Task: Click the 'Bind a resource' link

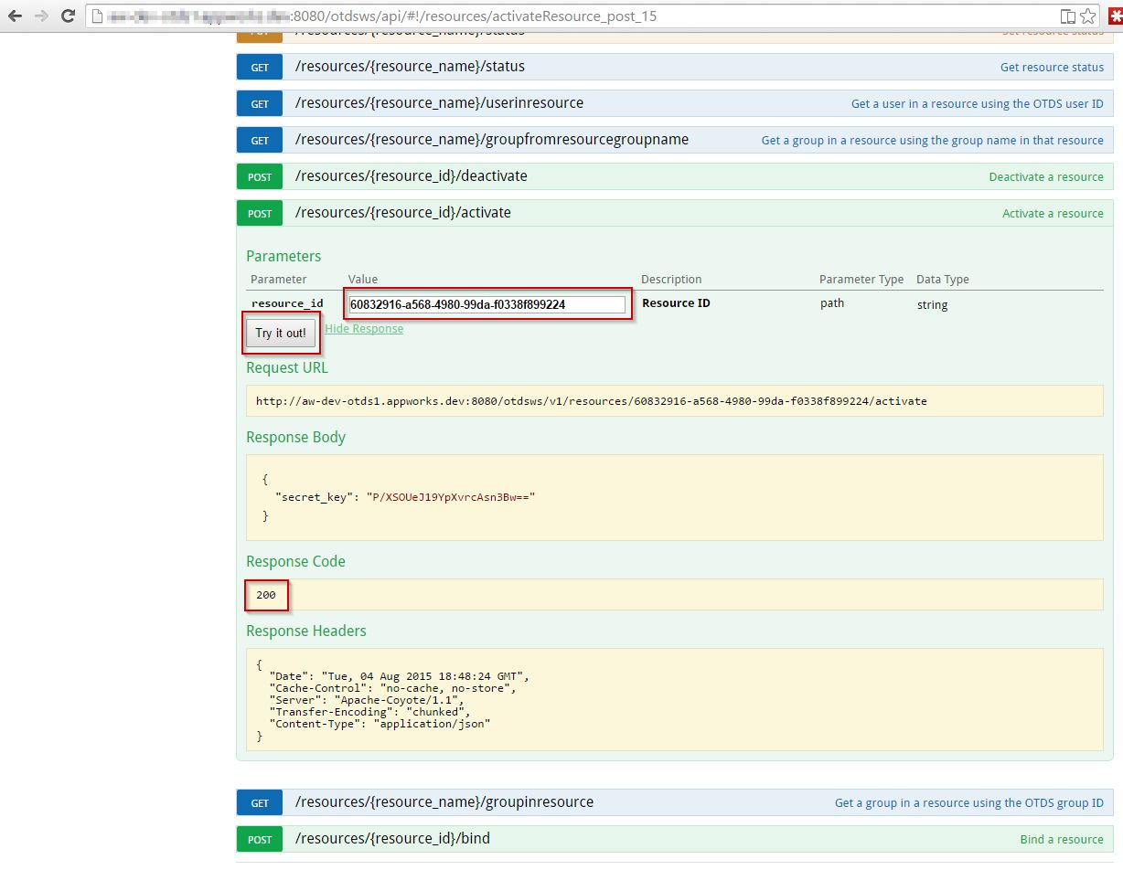Action: [1062, 840]
